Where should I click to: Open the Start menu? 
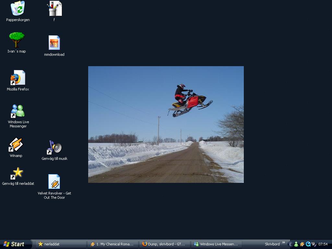click(x=15, y=244)
